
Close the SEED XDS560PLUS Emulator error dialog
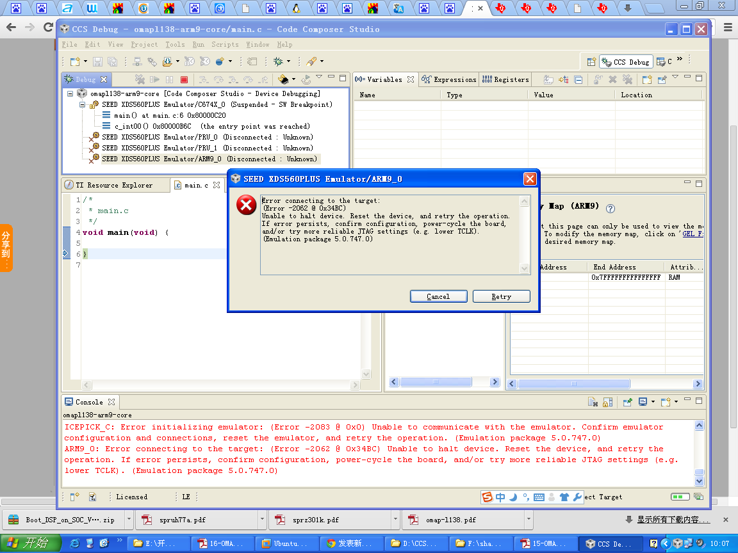pos(530,179)
